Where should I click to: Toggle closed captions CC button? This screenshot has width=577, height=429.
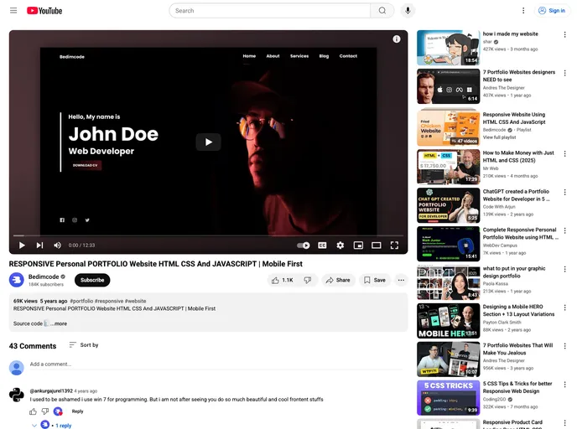(322, 246)
